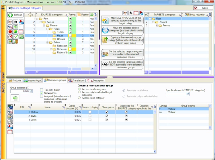
Task: Click the P with red X icon
Action: [10, 36]
